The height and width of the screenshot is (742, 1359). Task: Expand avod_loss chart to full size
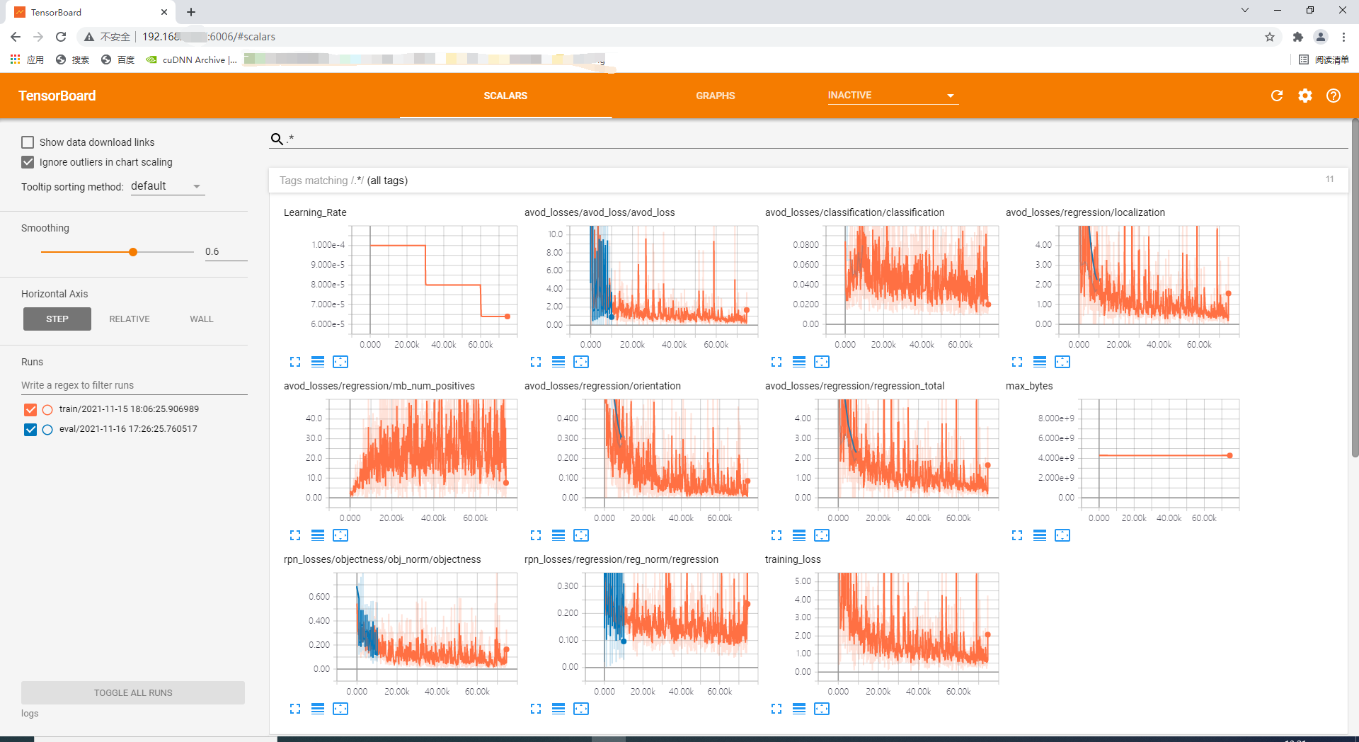pyautogui.click(x=536, y=362)
